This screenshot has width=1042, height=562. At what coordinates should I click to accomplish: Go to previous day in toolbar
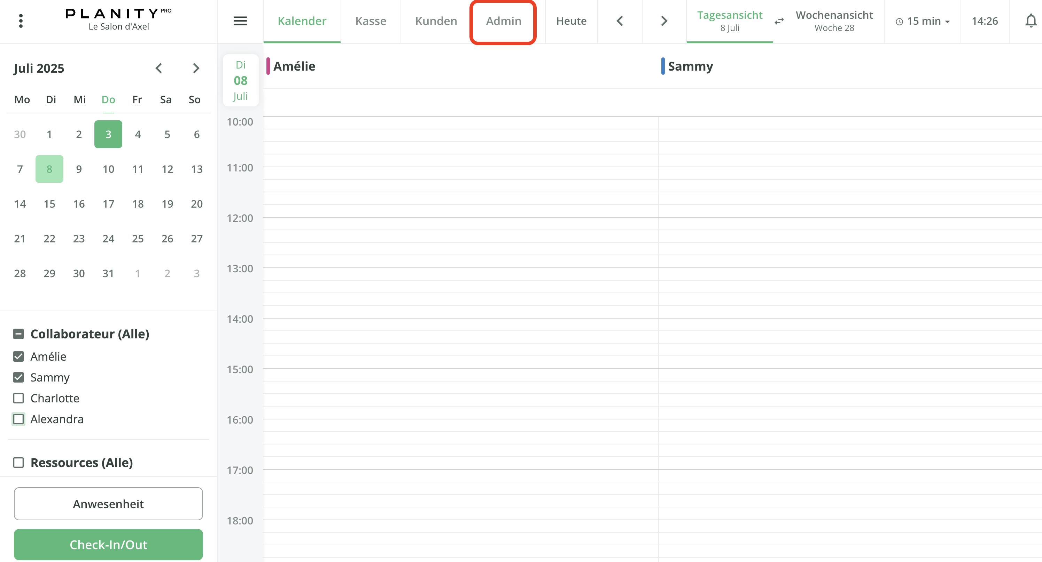pos(620,21)
